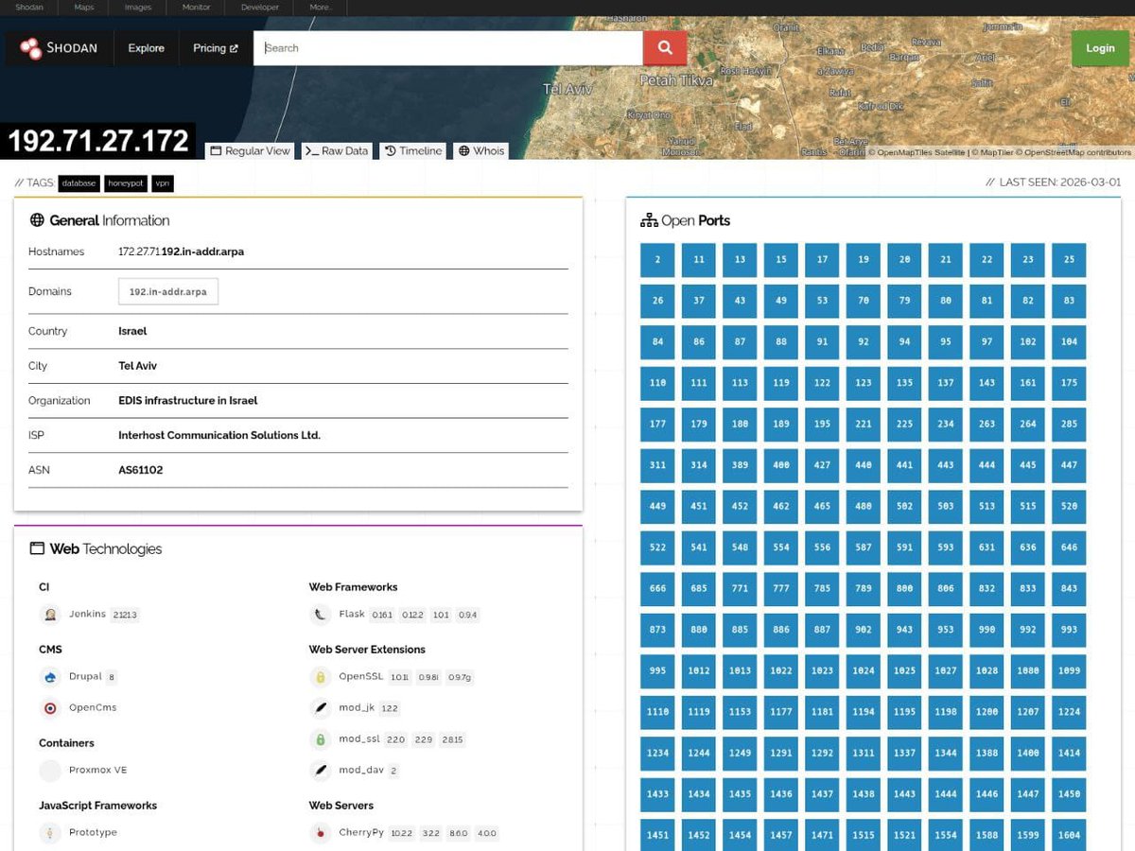Click the Israel country value

point(132,331)
